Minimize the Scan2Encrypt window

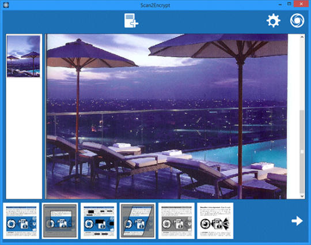point(280,5)
